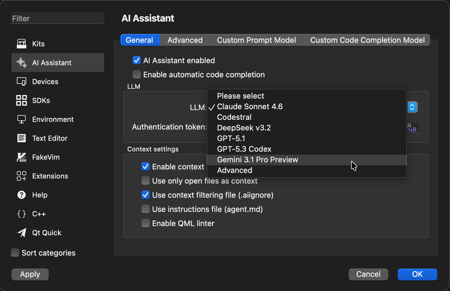Select the C++ braces icon
The width and height of the screenshot is (450, 291).
(21, 214)
